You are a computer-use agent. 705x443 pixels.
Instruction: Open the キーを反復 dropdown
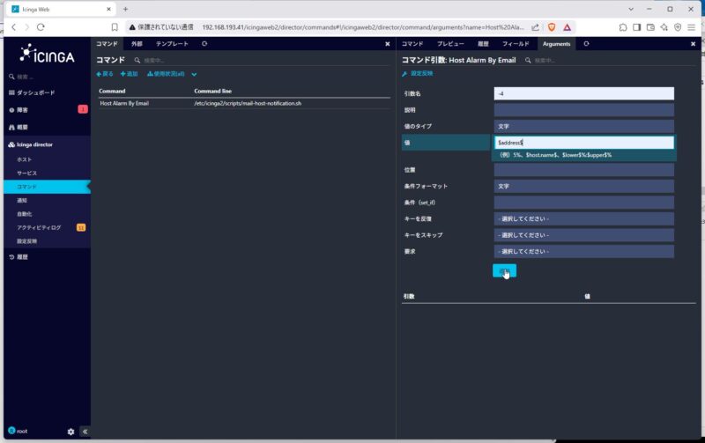coord(584,218)
